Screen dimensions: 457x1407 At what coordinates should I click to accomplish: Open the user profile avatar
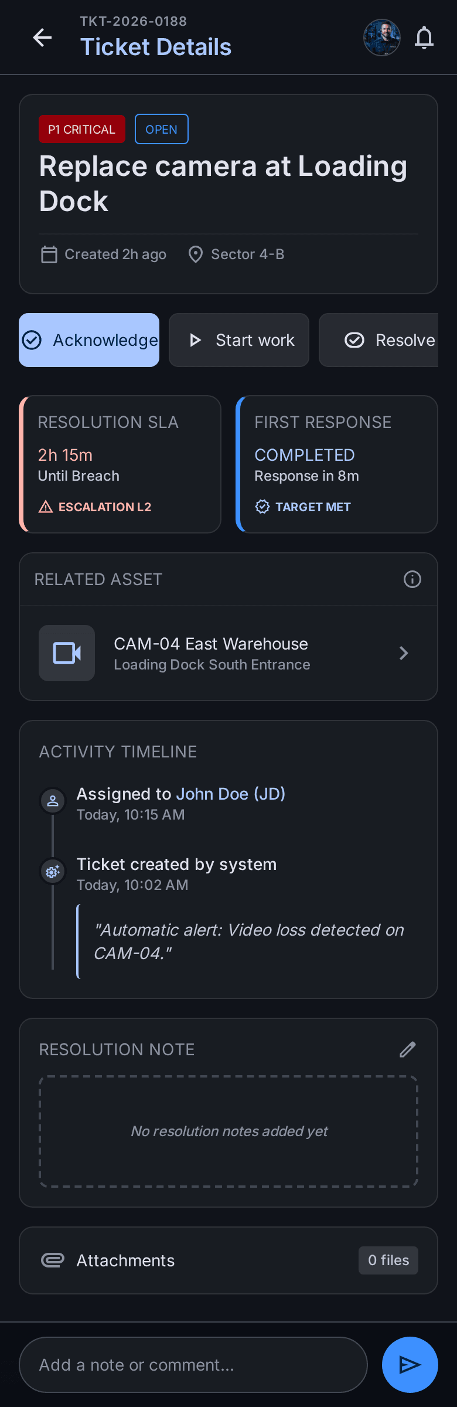[382, 38]
